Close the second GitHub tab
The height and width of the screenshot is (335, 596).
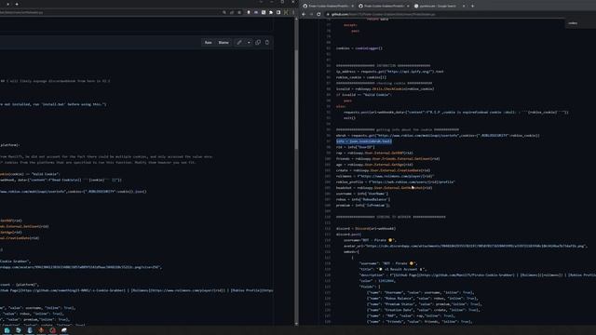tap(408, 7)
